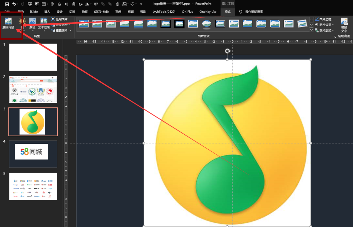The height and width of the screenshot is (227, 353).
Task: Switch to the 动画 (Animations) tab
Action: tap(84, 12)
